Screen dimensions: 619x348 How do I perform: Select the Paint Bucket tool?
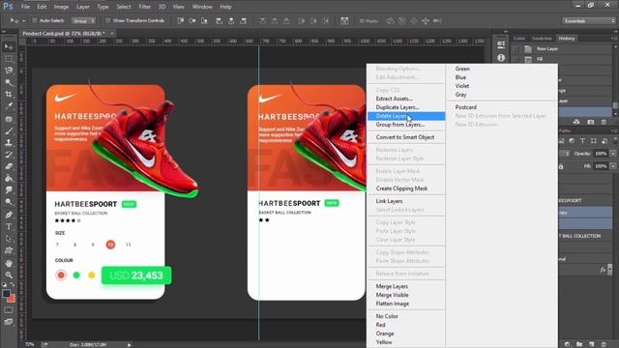pyautogui.click(x=9, y=178)
